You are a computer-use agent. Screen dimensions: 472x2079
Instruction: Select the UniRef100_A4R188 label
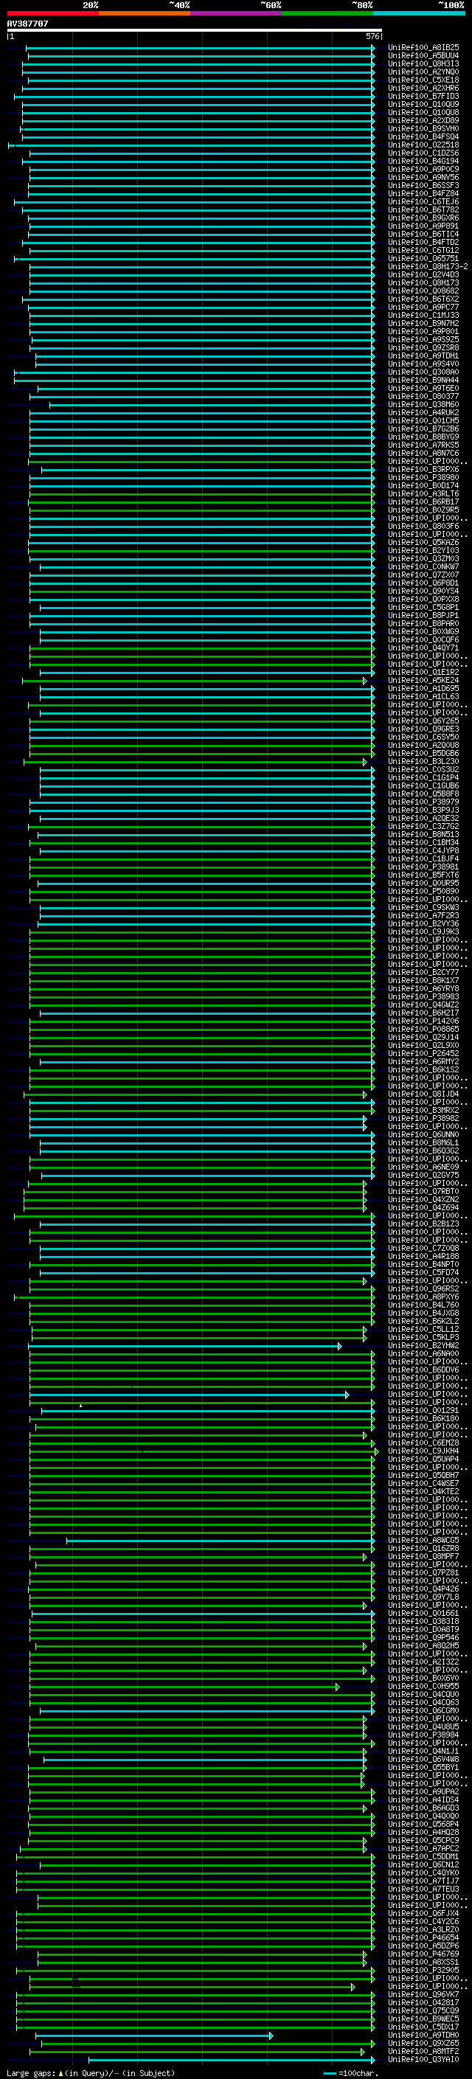pyautogui.click(x=423, y=1257)
